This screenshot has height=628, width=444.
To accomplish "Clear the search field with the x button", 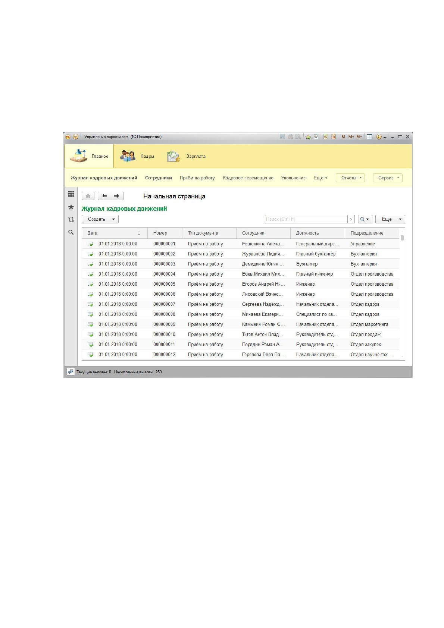I will 351,219.
